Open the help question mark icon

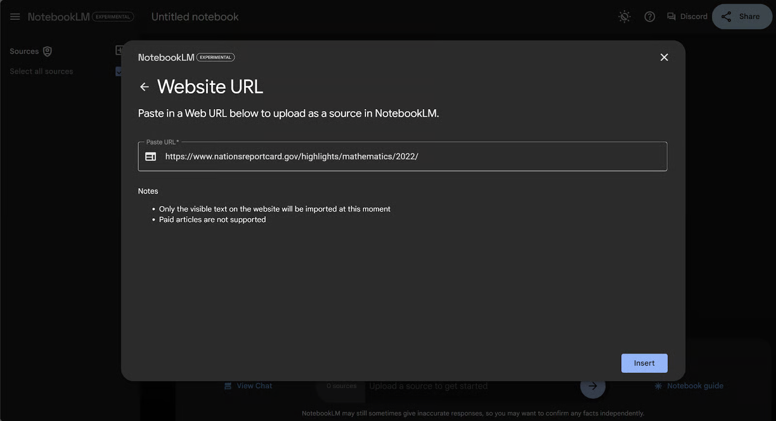click(649, 17)
